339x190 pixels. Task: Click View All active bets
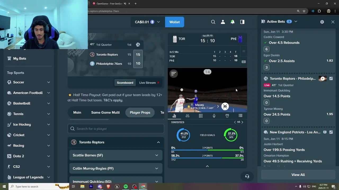coord(298,175)
